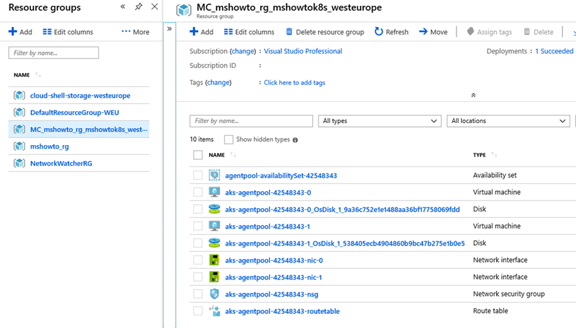Click Assign tags in toolbar

[x=489, y=32]
